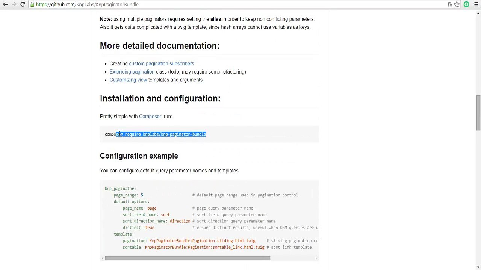Click the 'More detailed documentation:' heading
The image size is (481, 270).
tap(160, 46)
